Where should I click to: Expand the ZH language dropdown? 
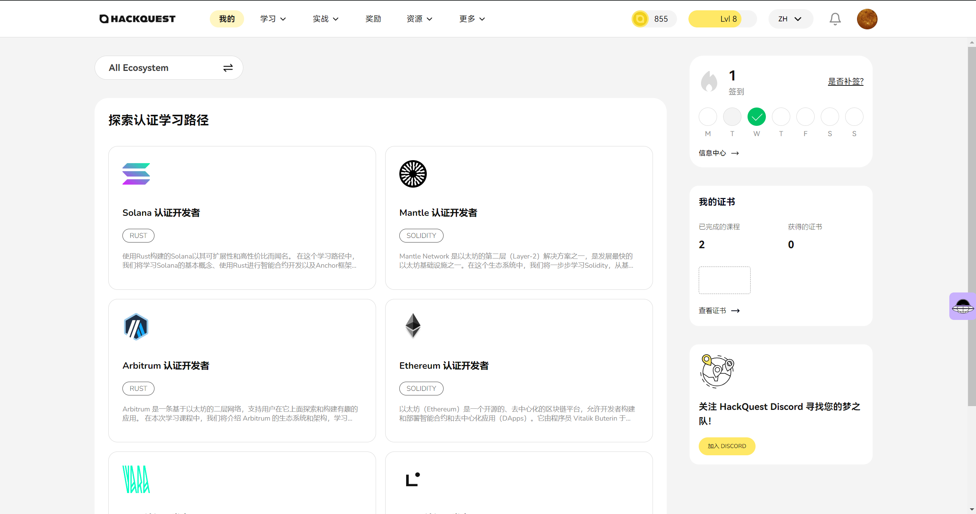790,19
